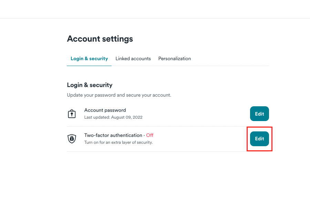
Task: Open the Linked accounts tab
Action: (133, 59)
